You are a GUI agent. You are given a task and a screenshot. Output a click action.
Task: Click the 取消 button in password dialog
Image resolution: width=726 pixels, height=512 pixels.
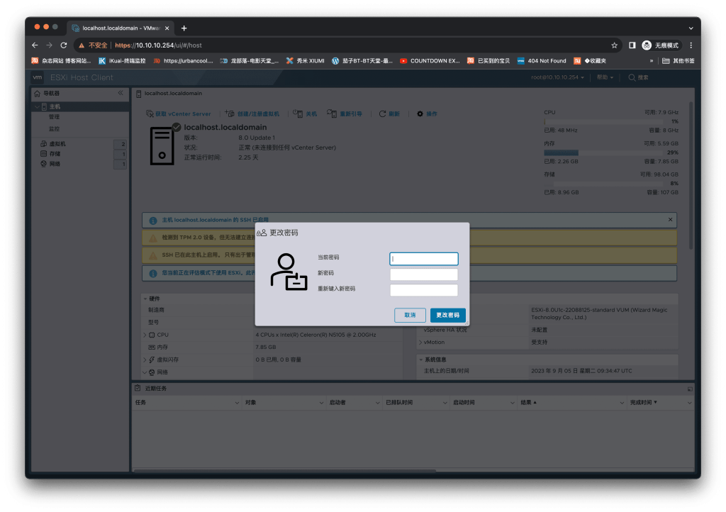click(x=410, y=315)
